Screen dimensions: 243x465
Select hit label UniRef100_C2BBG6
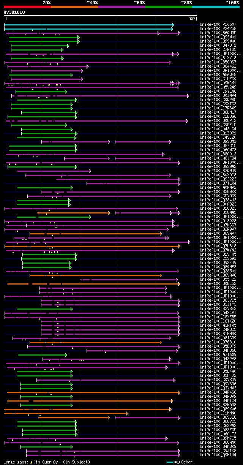218,116
